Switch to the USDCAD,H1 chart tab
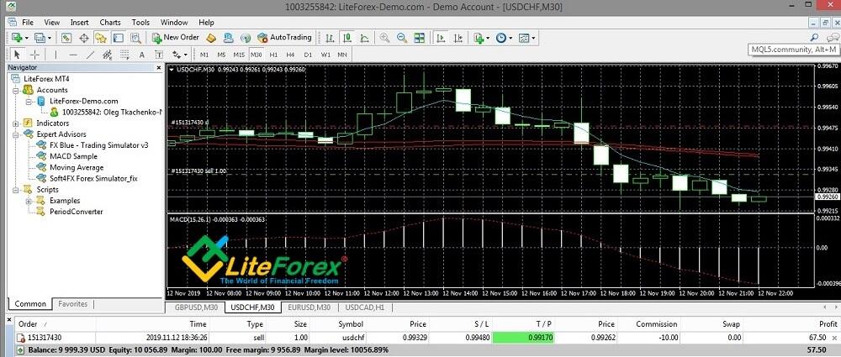 click(x=365, y=307)
